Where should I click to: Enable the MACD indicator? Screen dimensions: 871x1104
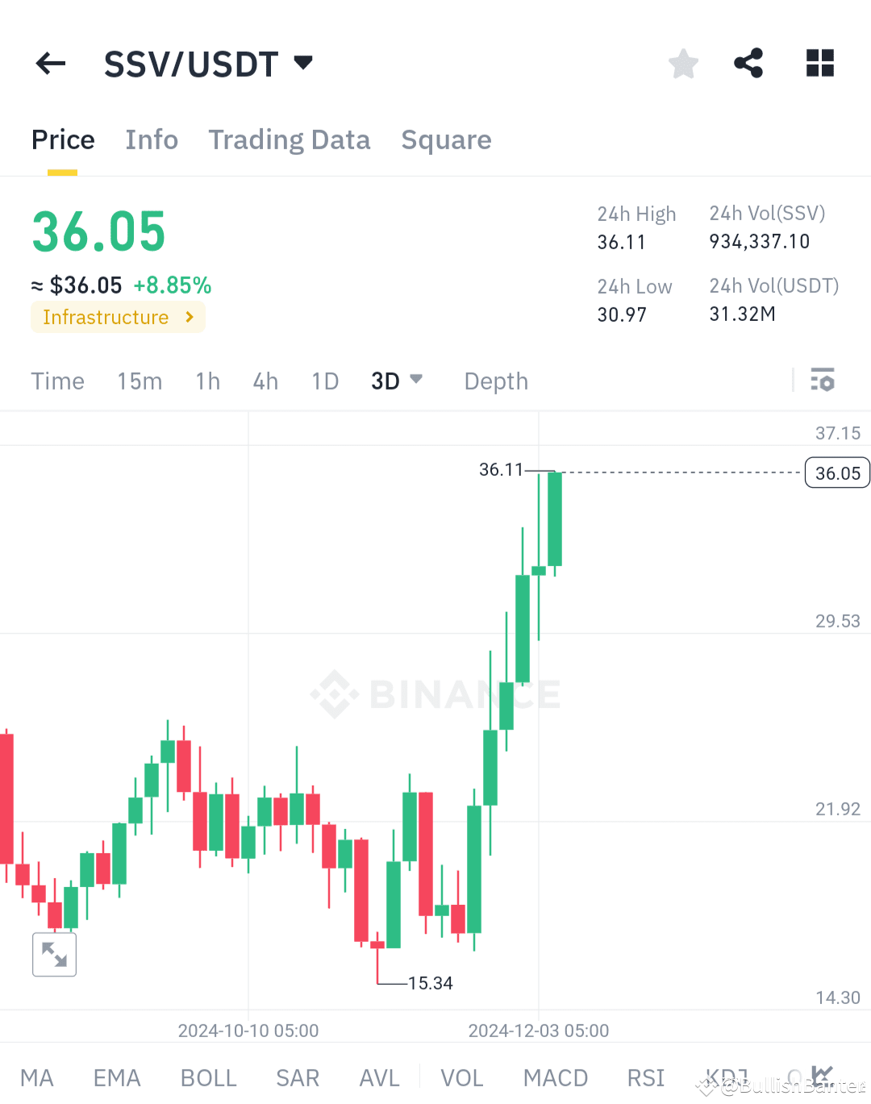555,1077
